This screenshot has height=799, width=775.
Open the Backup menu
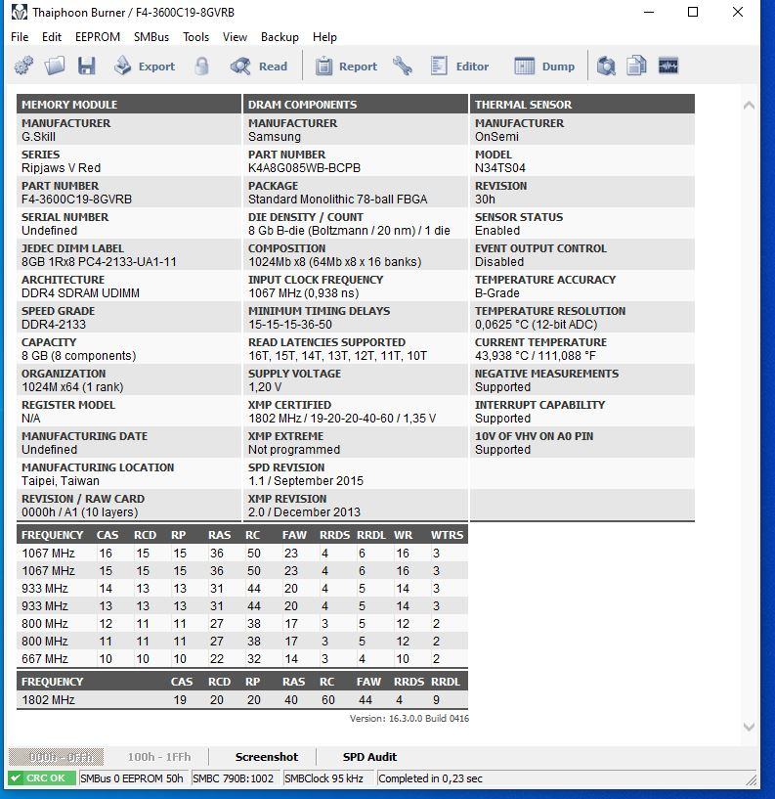(x=280, y=37)
